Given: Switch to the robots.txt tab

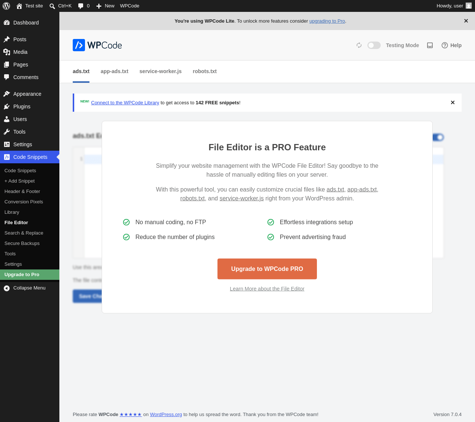Looking at the screenshot, I should click(x=204, y=71).
